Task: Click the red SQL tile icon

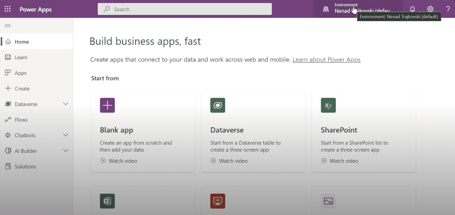Action: click(x=218, y=201)
